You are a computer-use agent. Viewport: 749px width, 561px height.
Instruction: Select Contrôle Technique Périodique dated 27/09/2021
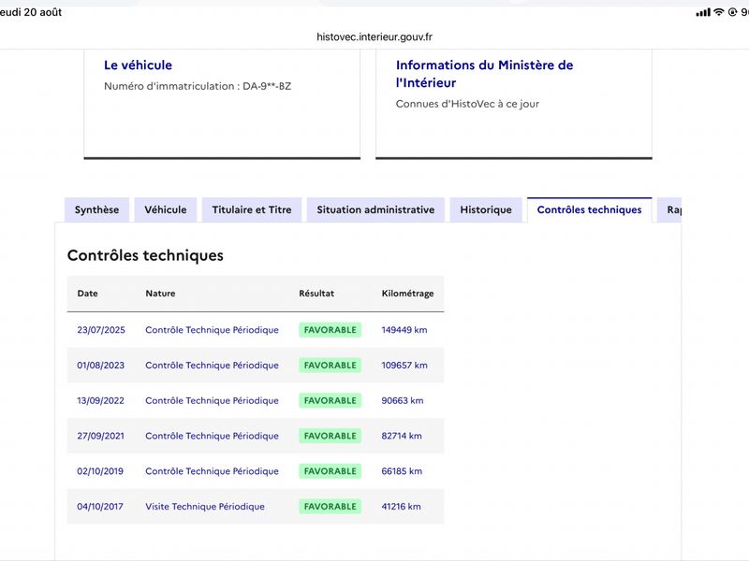(x=212, y=436)
